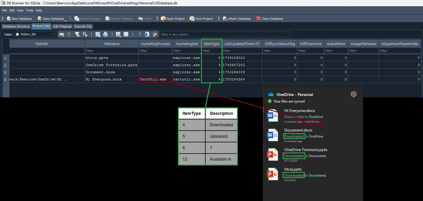Viewport: 423px width, 201px height.
Task: Click the italic A format toolbar icon
Action: pyautogui.click(x=139, y=34)
